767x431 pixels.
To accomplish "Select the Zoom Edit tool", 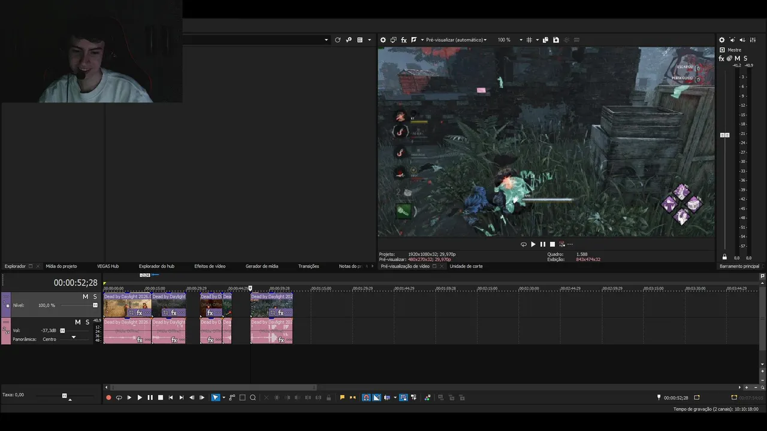I will [253, 397].
